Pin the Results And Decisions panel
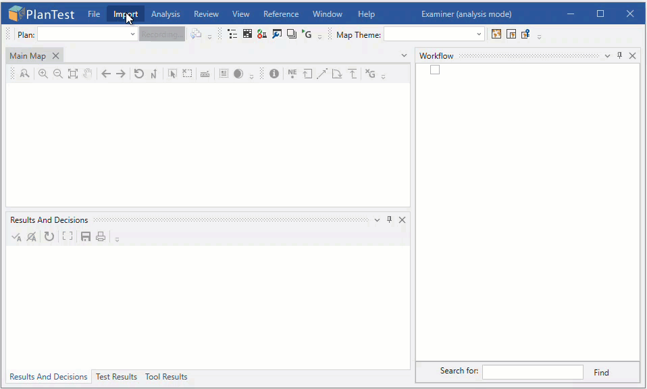647x389 pixels. coord(389,219)
